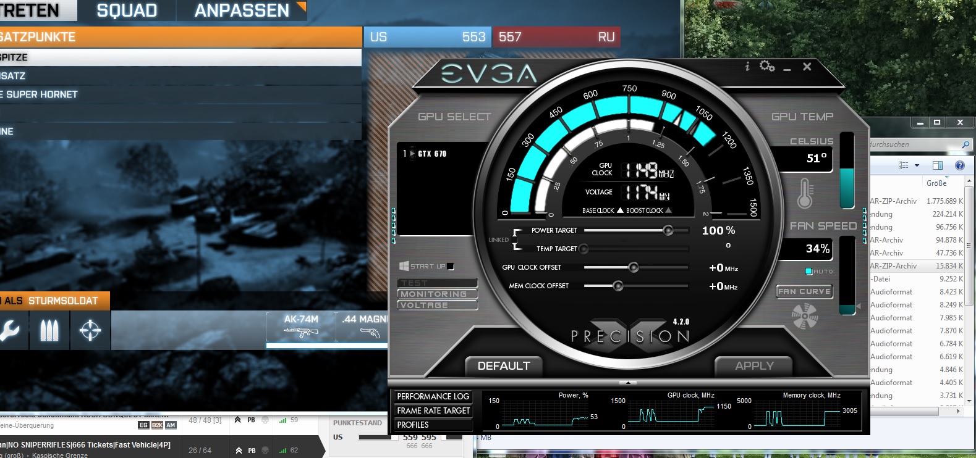
Task: Click the Windows logo beside Start Up
Action: point(404,266)
